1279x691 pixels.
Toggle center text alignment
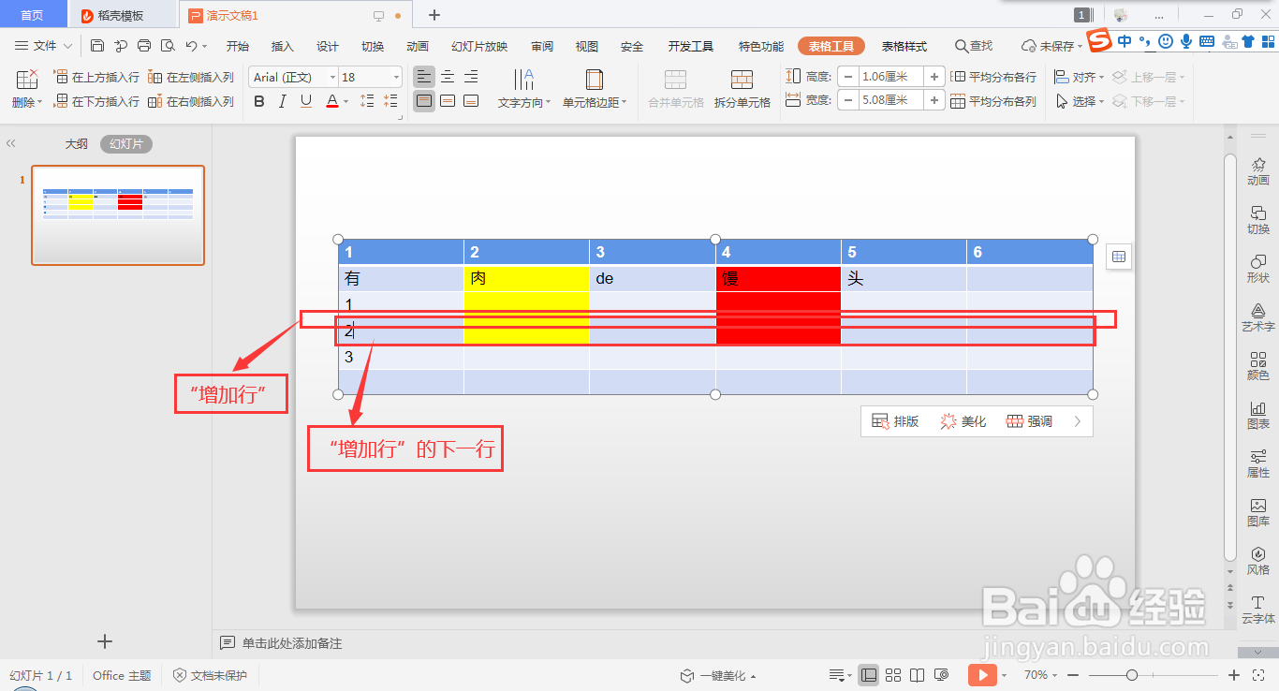pos(447,76)
